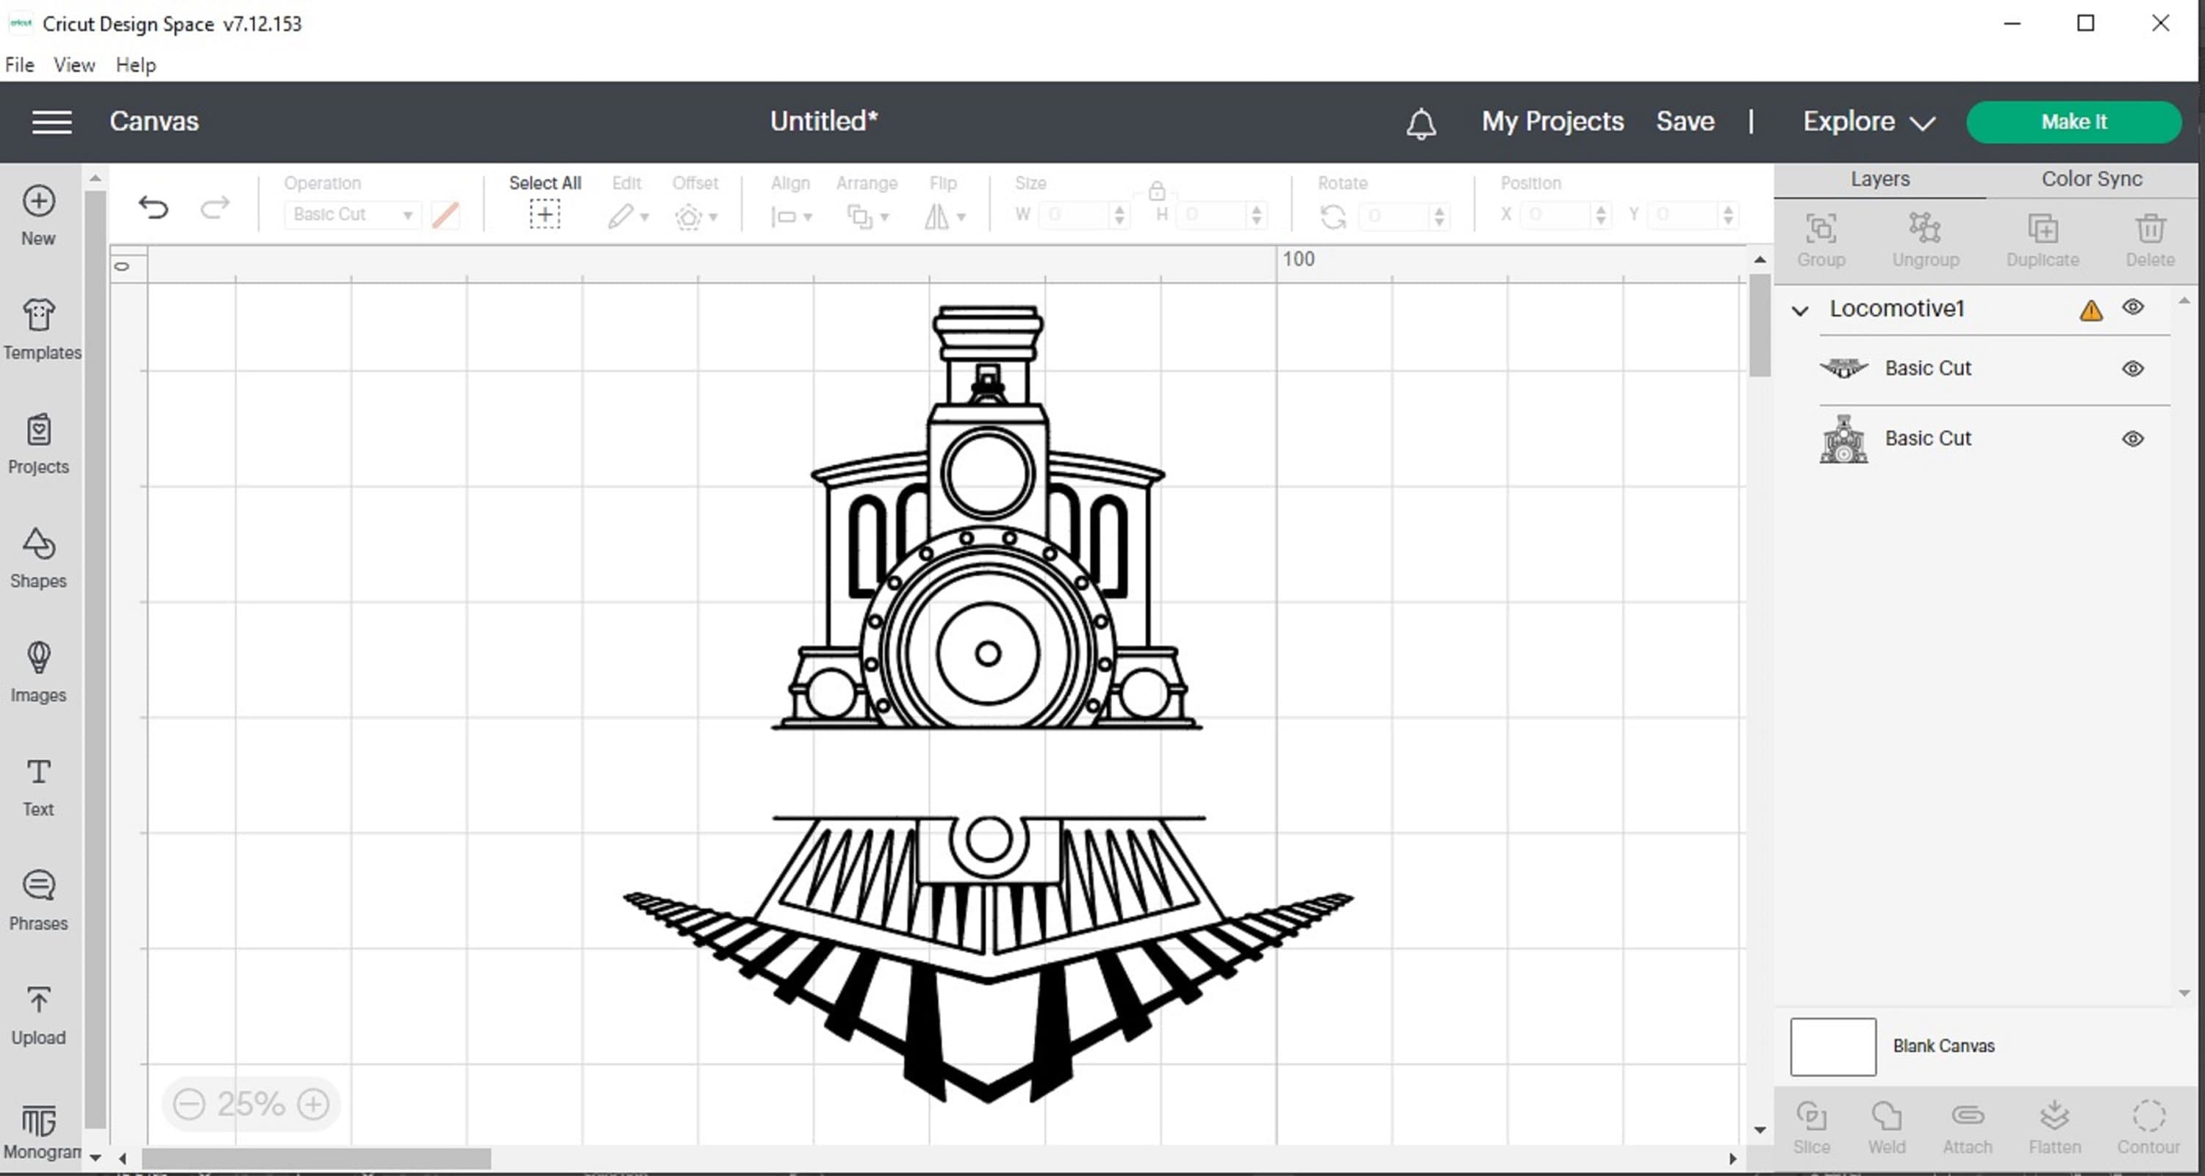Hide the first Basic Cut layer

coord(2133,368)
